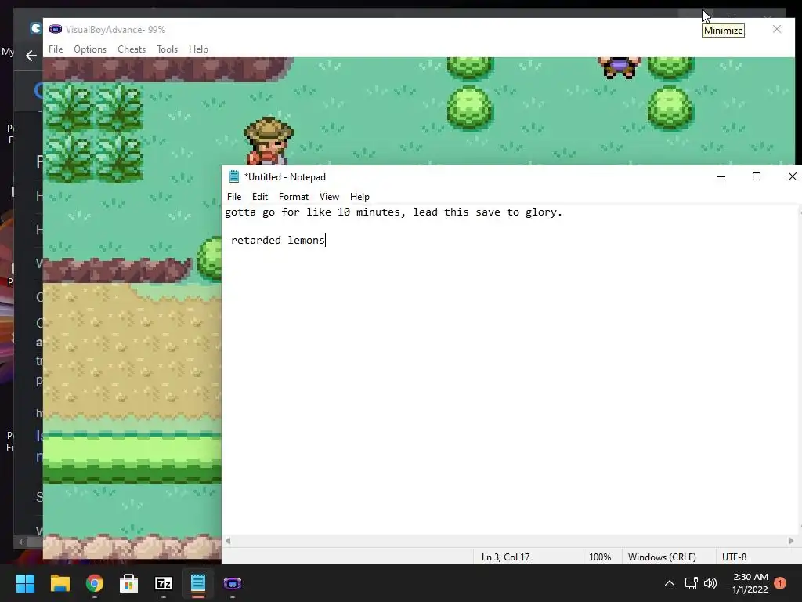Maximize the Notepad window
802x602 pixels.
point(757,176)
